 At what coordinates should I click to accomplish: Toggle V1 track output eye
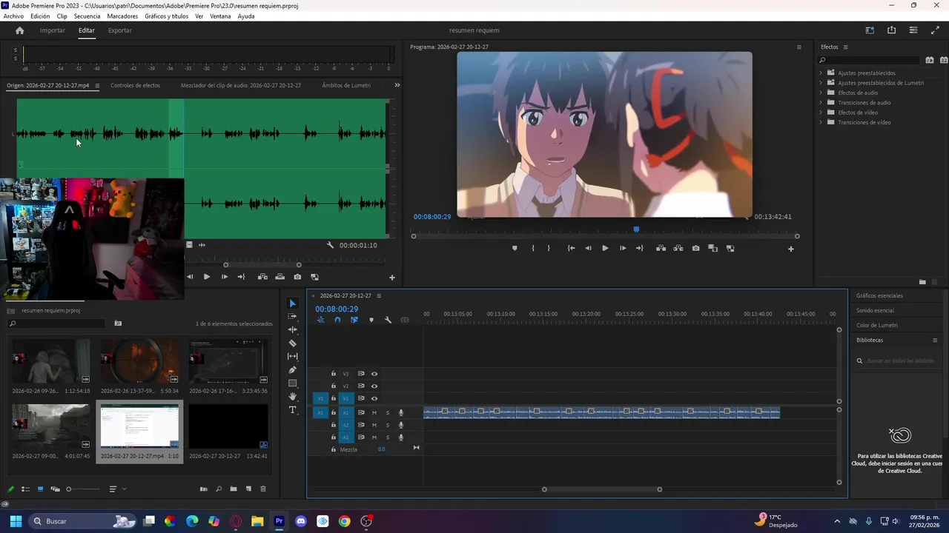(x=374, y=398)
